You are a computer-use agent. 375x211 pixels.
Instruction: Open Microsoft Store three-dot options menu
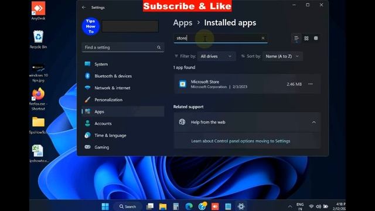coord(310,84)
